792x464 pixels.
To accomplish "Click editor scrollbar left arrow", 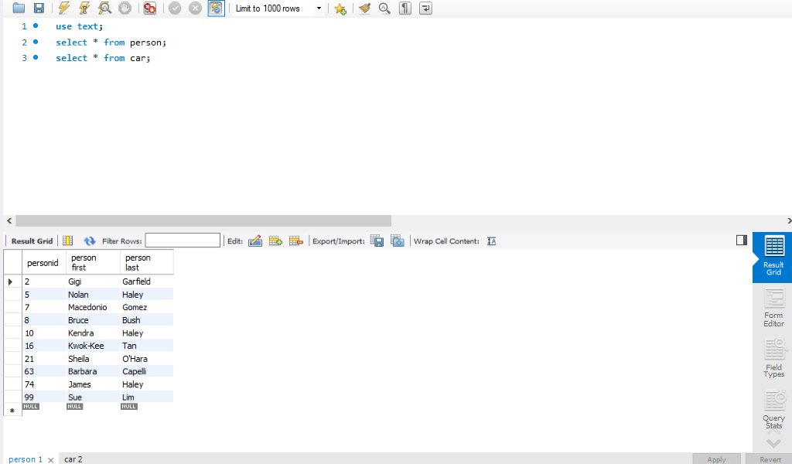I will [x=9, y=220].
